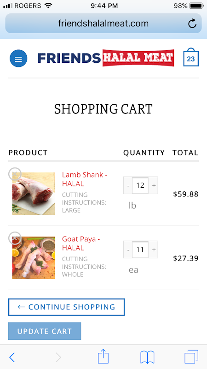Open the shopping bag showing 23 items
This screenshot has height=369, width=207.
(191, 57)
